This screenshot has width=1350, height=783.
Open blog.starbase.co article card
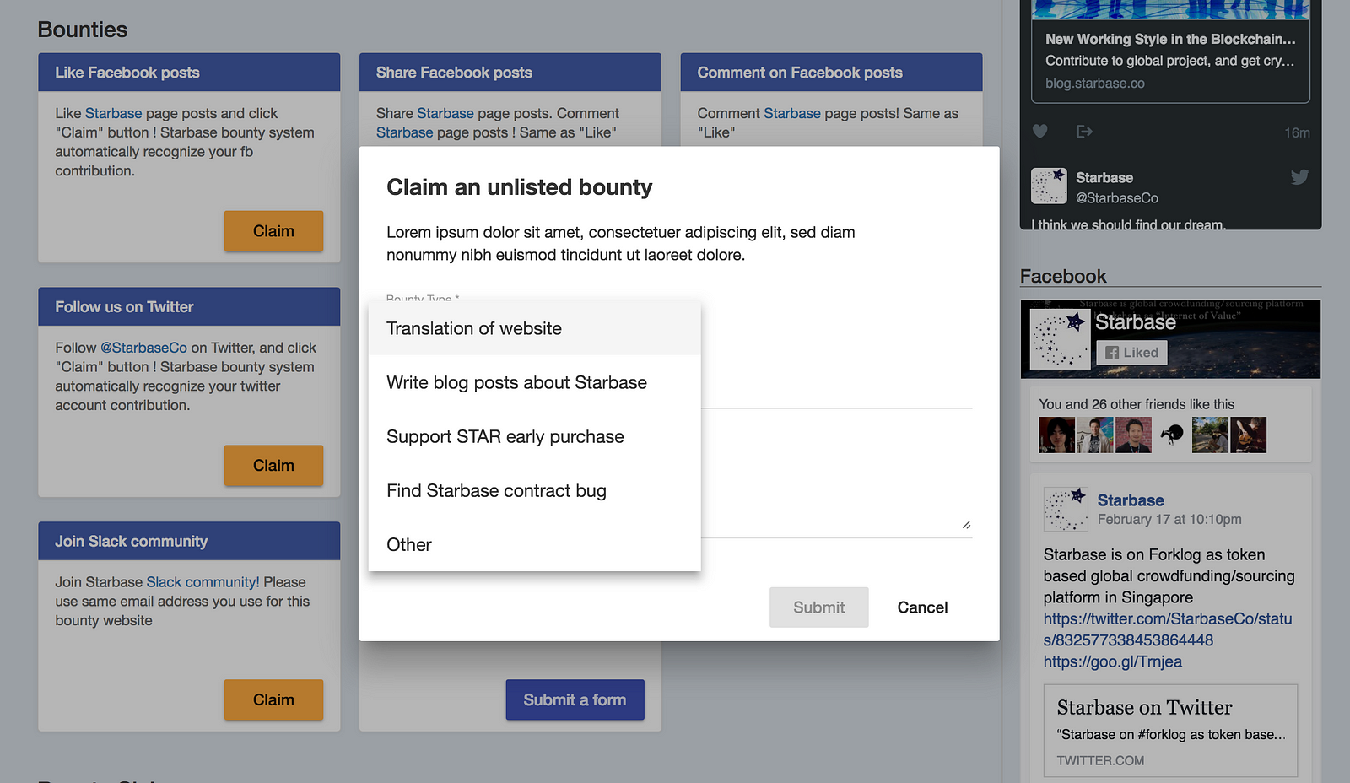[x=1170, y=51]
